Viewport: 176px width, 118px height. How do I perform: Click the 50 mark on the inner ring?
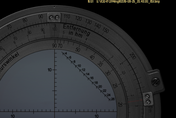78,50
